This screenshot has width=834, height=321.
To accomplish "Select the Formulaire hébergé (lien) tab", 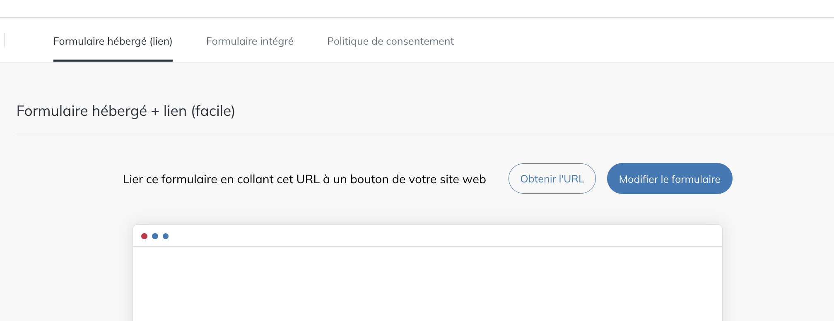I will (113, 41).
